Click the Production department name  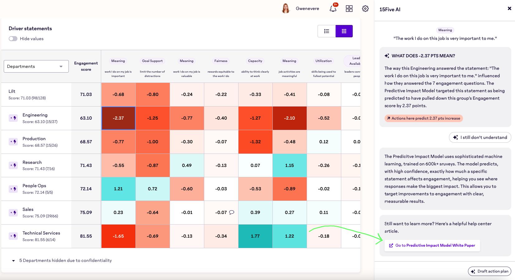[34, 139]
